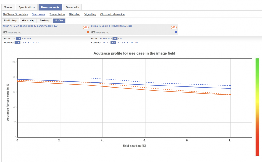Viewport: 262px width, 162px height.
Task: Choose focal length 55 for the Nikon lens
Action: pos(29,38)
